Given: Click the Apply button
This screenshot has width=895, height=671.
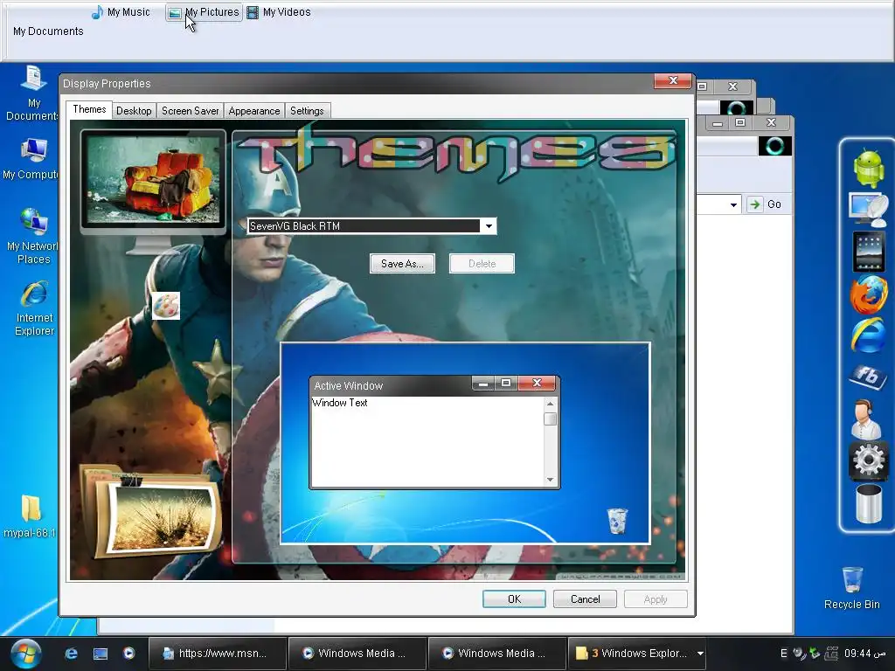Looking at the screenshot, I should click(656, 599).
